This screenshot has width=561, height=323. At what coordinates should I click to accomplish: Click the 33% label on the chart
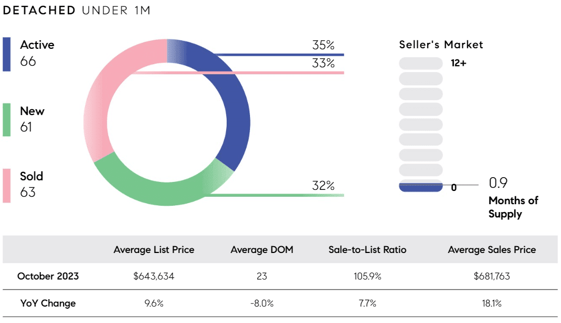point(323,63)
